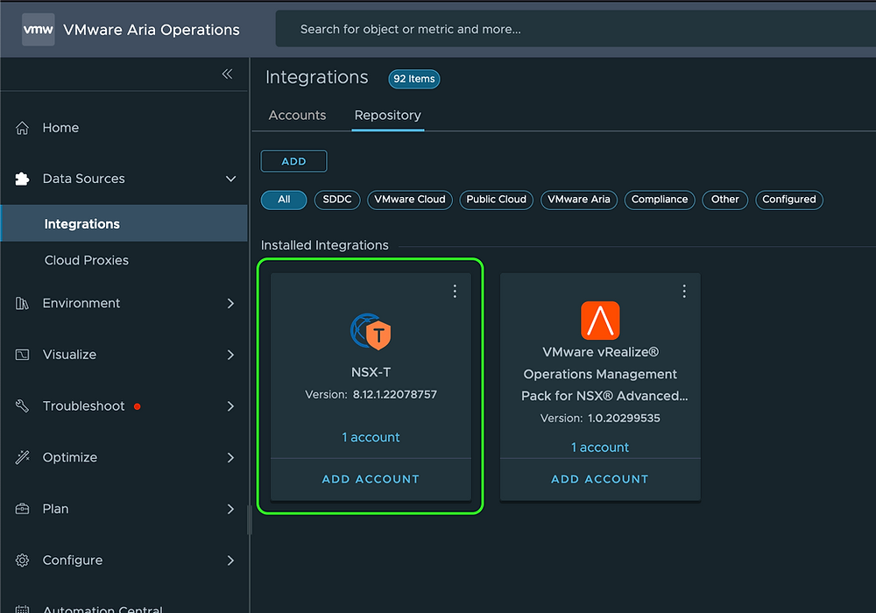Click the VMware Aria Operations title
Screen dimensions: 876x613
(x=152, y=30)
